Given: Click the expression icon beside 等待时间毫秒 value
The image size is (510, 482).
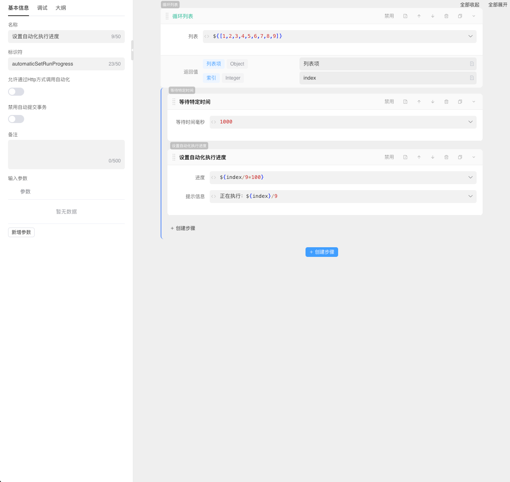Looking at the screenshot, I should coord(214,122).
